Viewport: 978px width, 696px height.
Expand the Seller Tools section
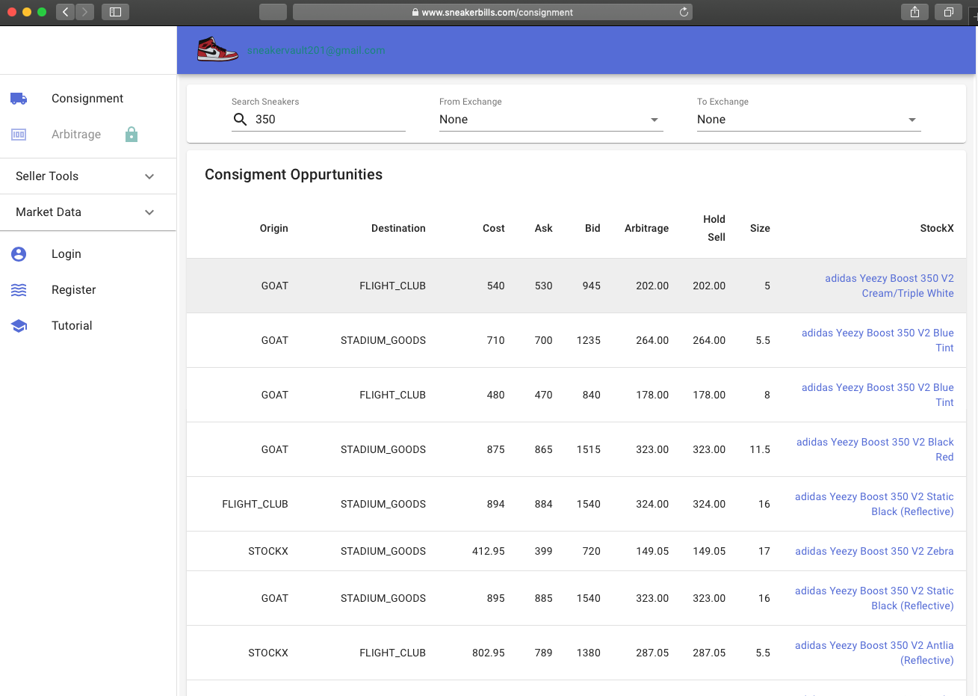pyautogui.click(x=88, y=176)
